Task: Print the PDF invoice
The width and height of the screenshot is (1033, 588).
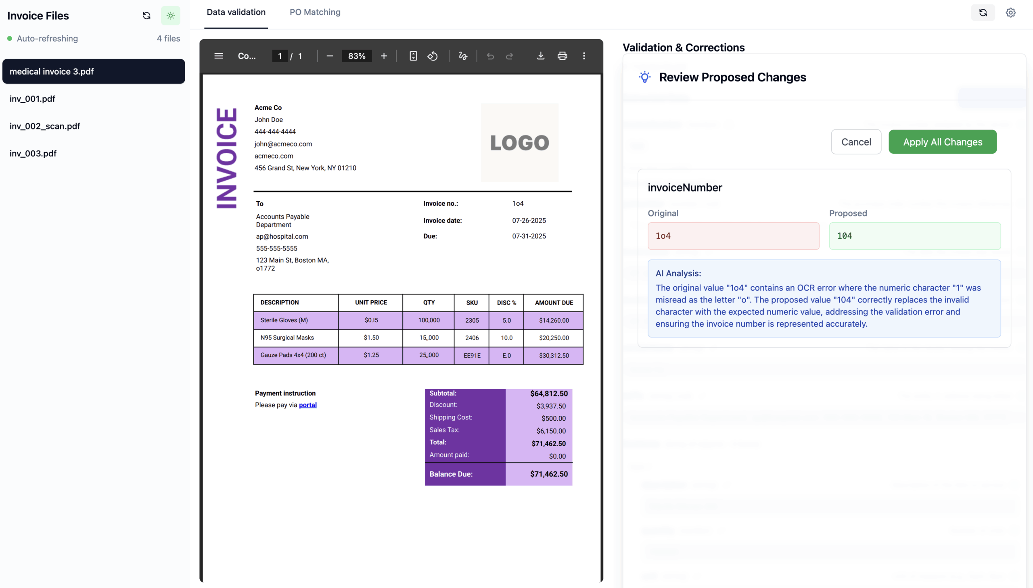Action: click(563, 56)
